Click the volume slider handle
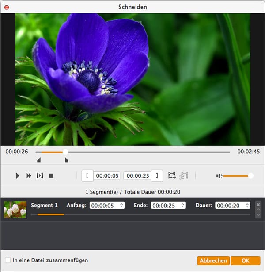265x272 pixels. [x=250, y=176]
